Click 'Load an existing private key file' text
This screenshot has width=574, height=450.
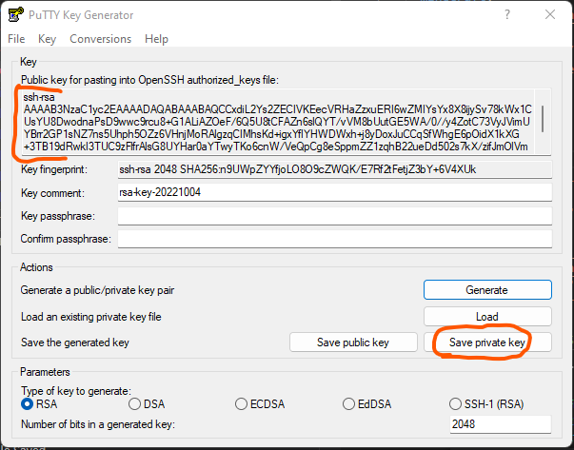point(90,317)
